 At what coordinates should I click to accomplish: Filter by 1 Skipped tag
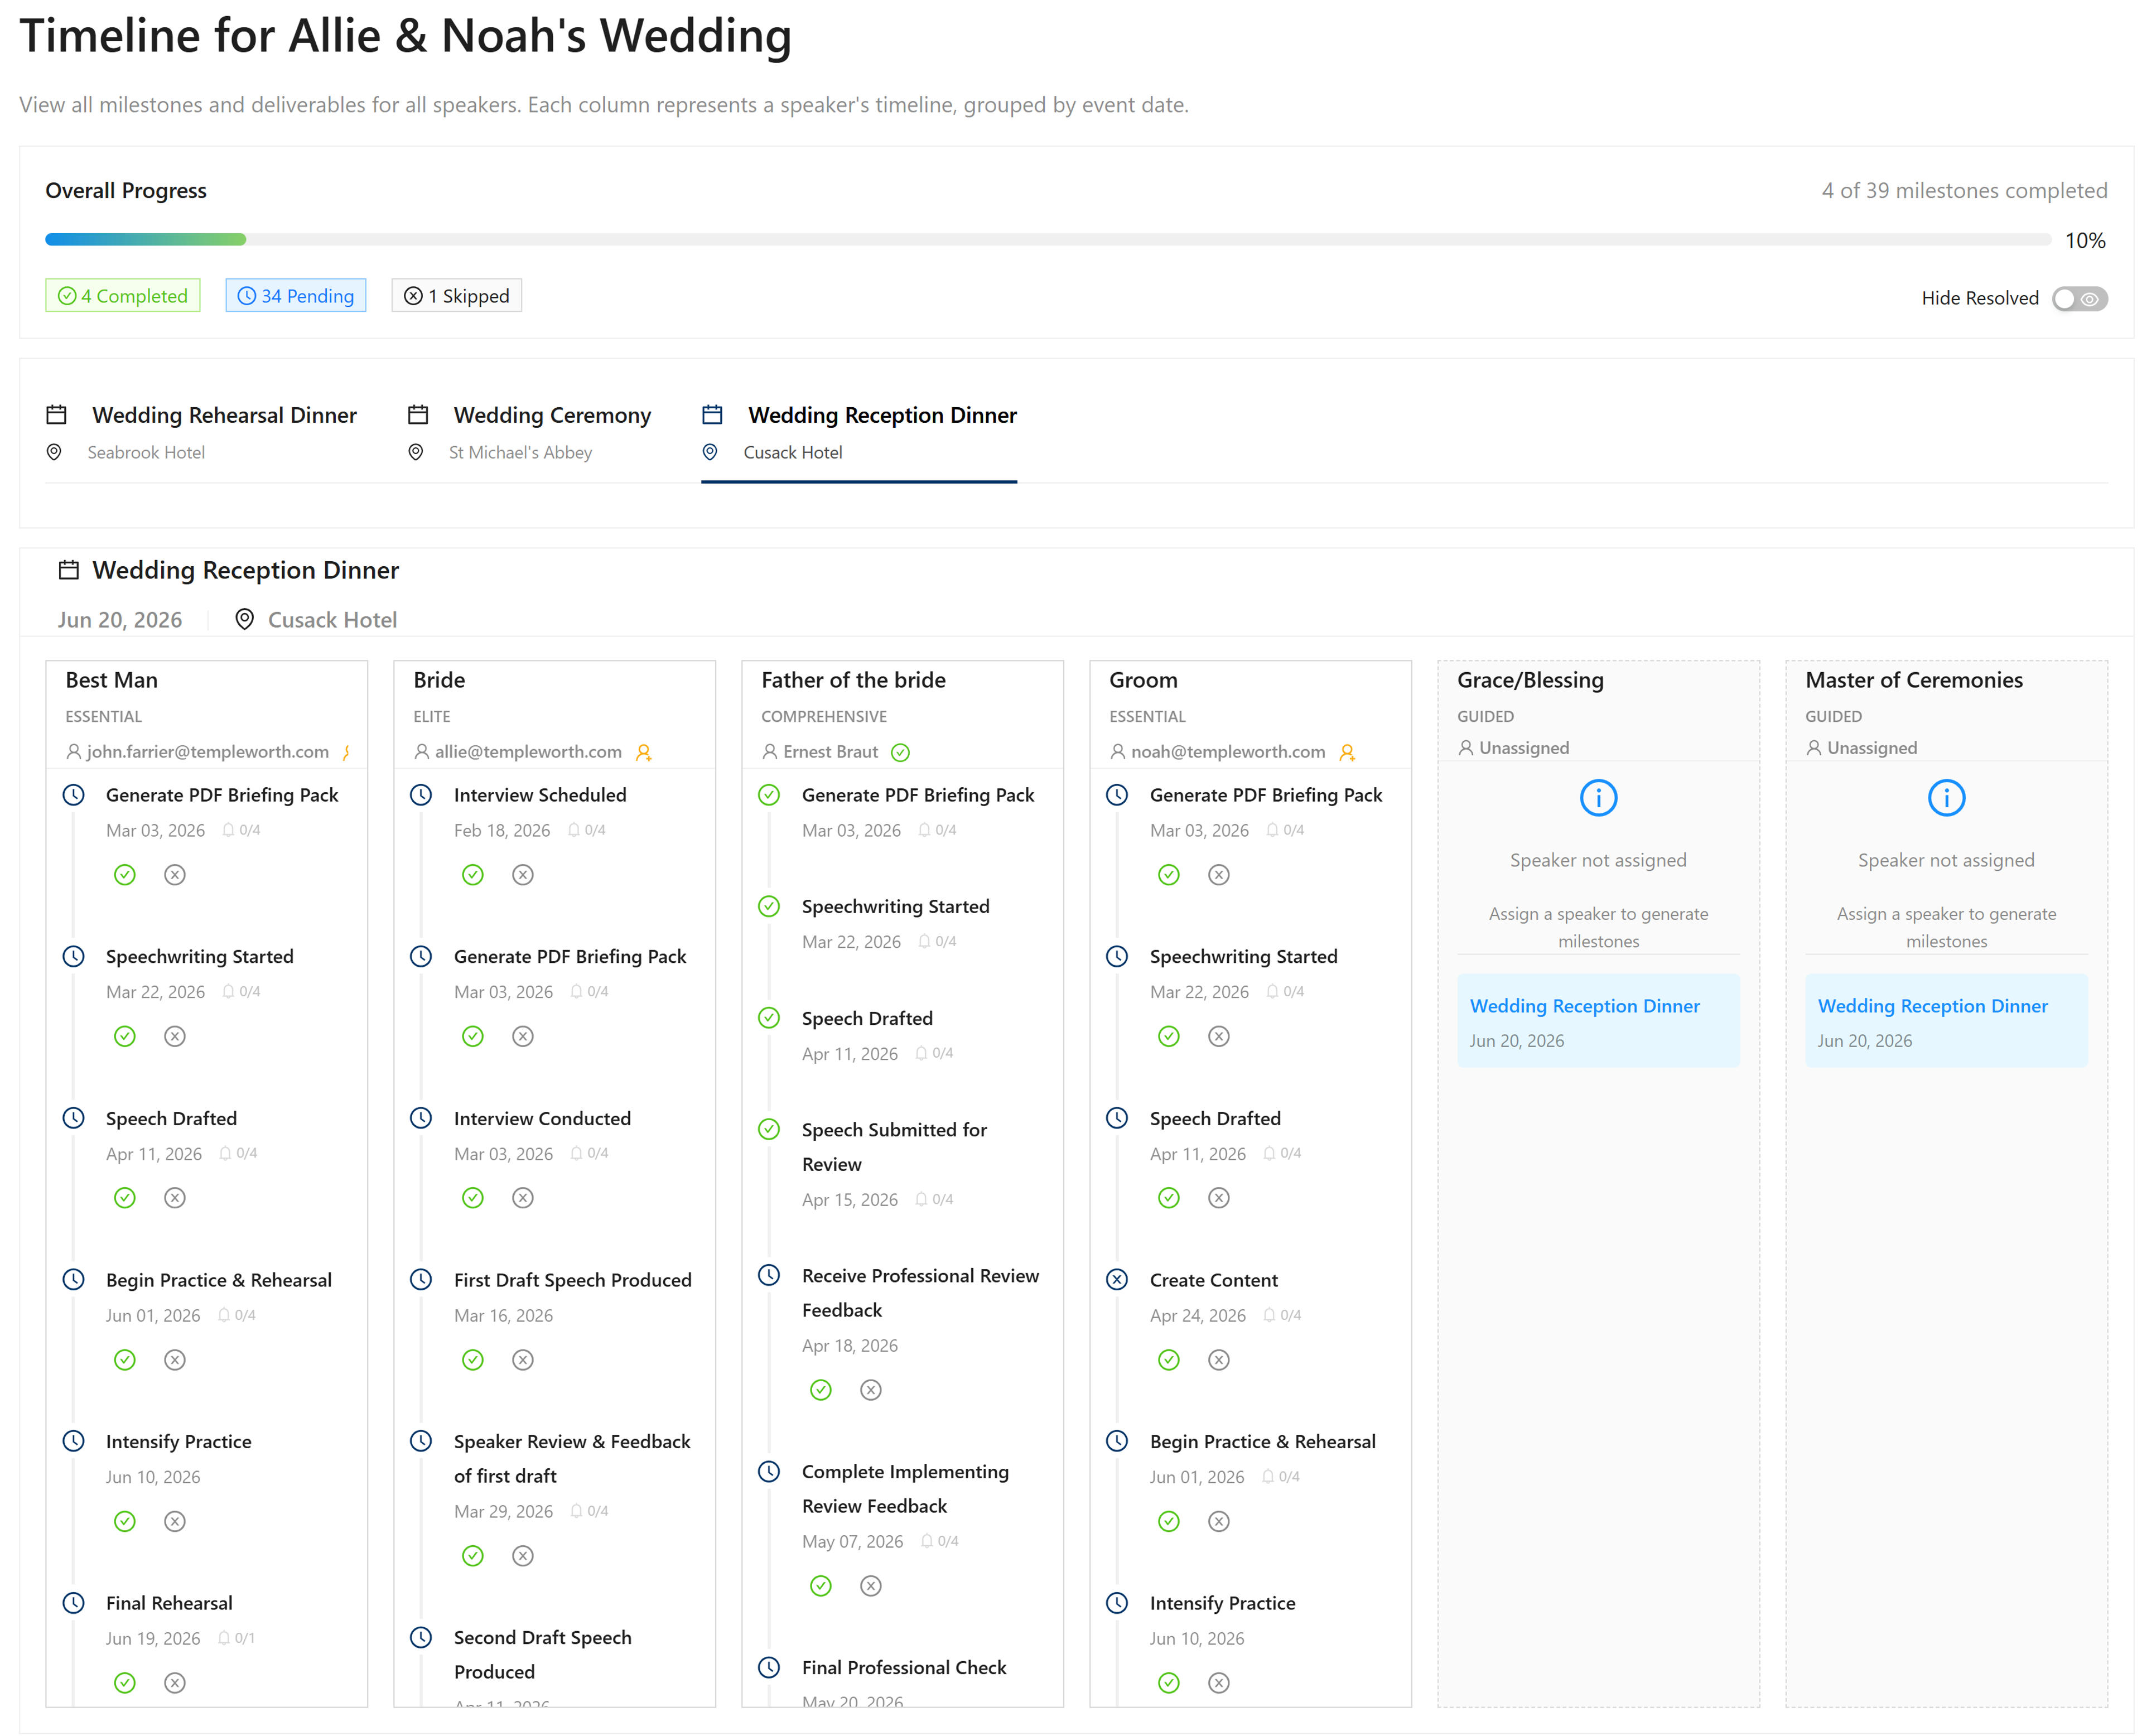coord(456,296)
